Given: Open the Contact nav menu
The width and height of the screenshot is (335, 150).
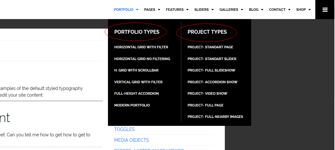Looking at the screenshot, I should pos(279,10).
